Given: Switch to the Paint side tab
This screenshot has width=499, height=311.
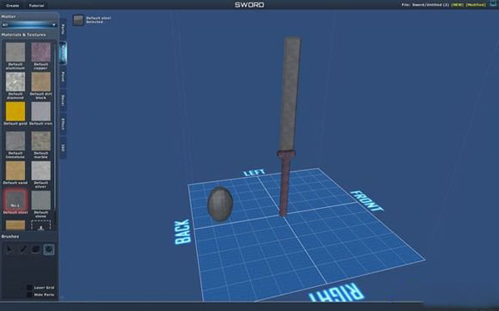Looking at the screenshot, I should 63,77.
